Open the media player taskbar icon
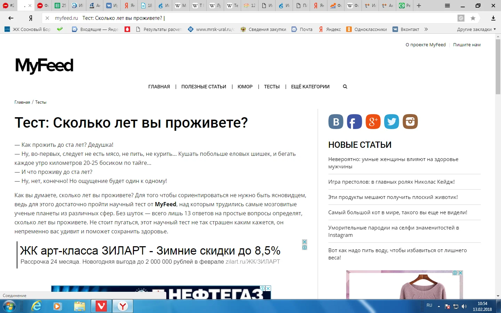 [57, 306]
